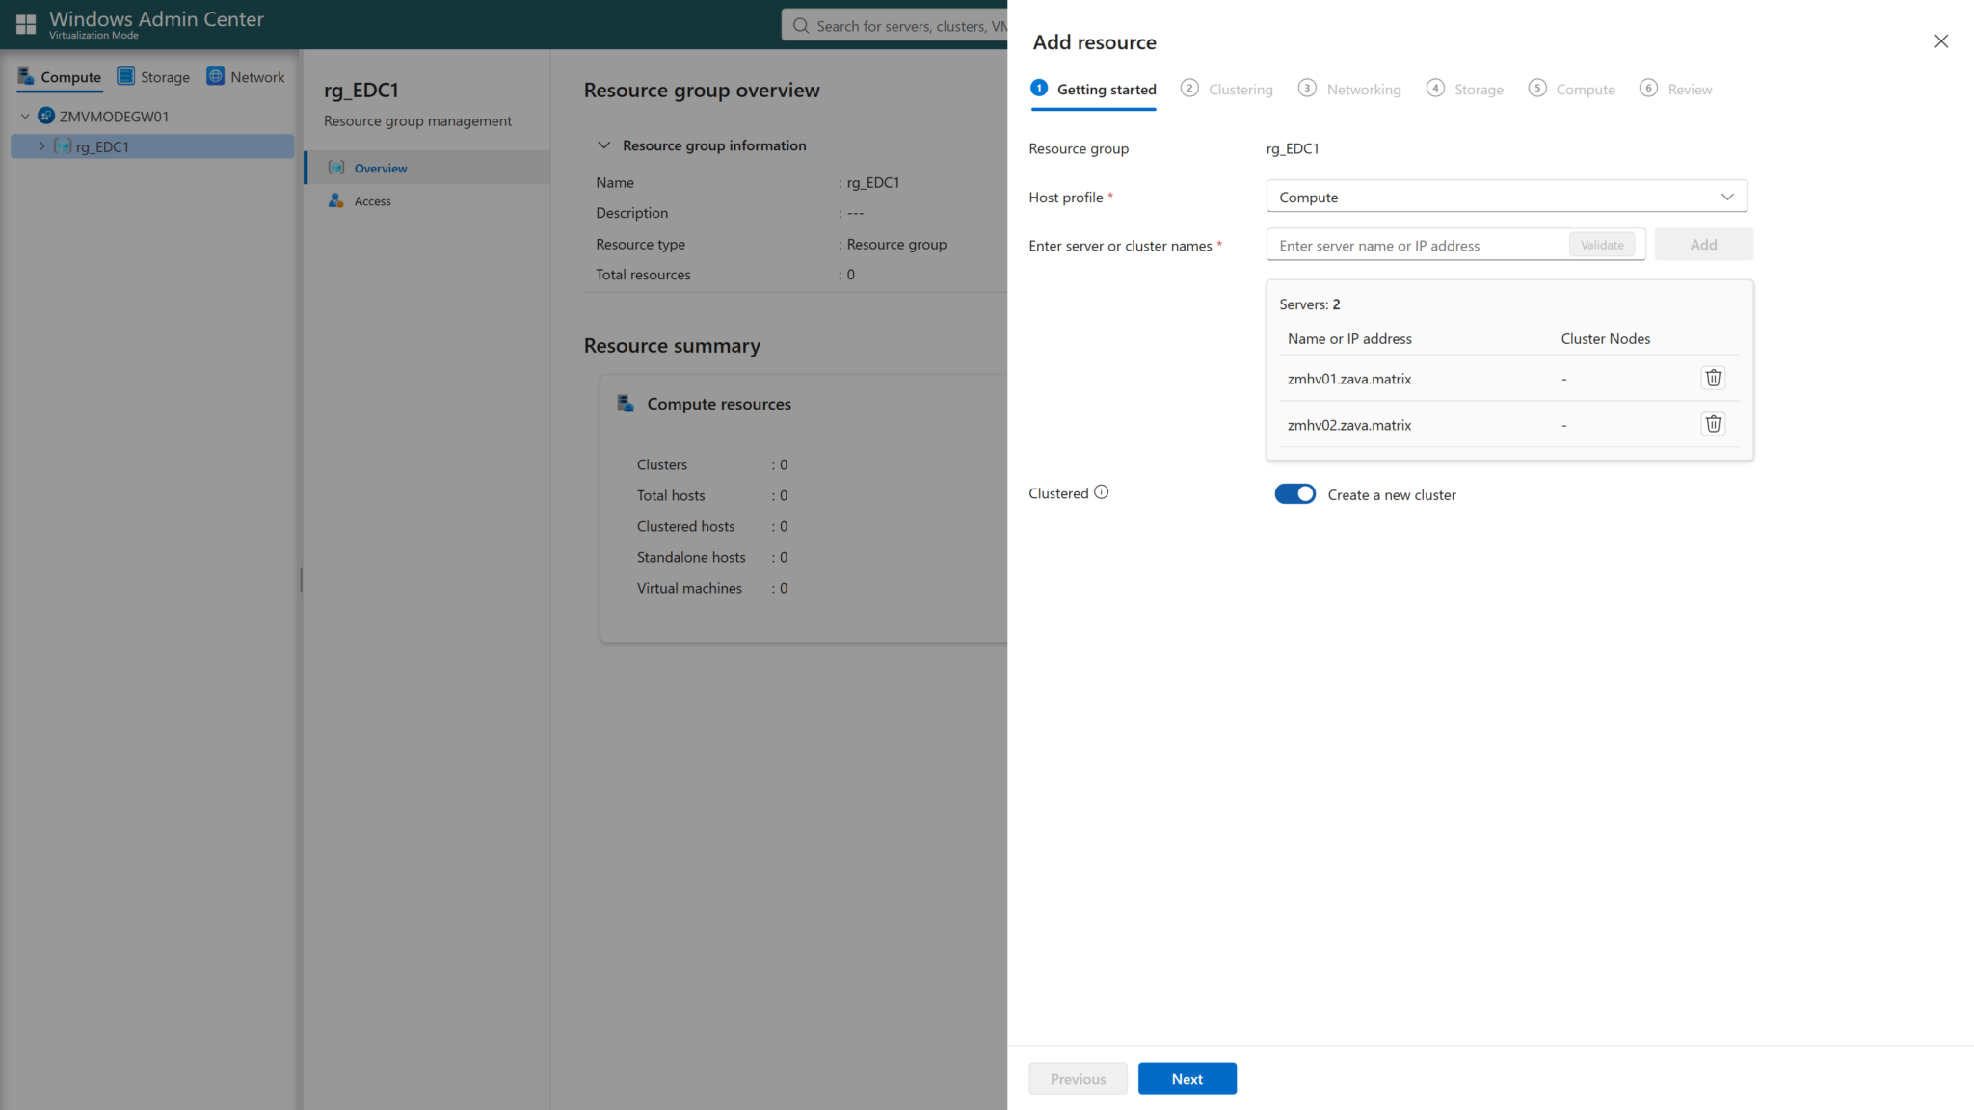Open the Access page icon
The image size is (1974, 1110).
coord(335,200)
